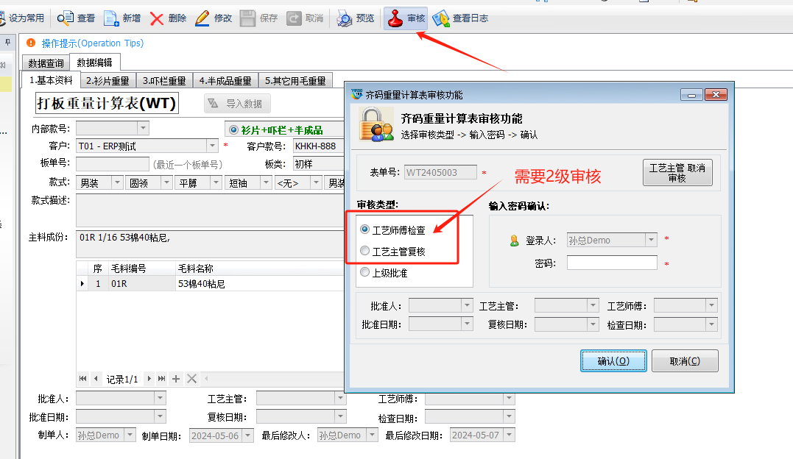The image size is (793, 459).
Task: Close the 齐码重量计算表审核功能 dialog
Action: coord(716,95)
